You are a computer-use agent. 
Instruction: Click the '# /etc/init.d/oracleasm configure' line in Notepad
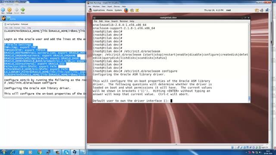tap(30, 83)
